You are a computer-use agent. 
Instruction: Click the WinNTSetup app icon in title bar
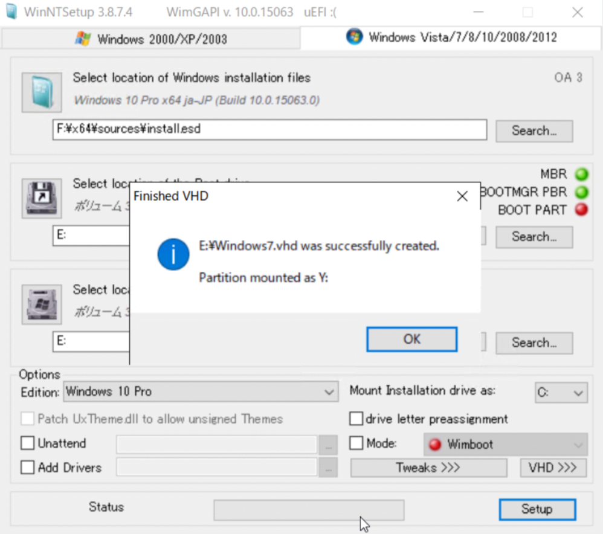(x=11, y=11)
